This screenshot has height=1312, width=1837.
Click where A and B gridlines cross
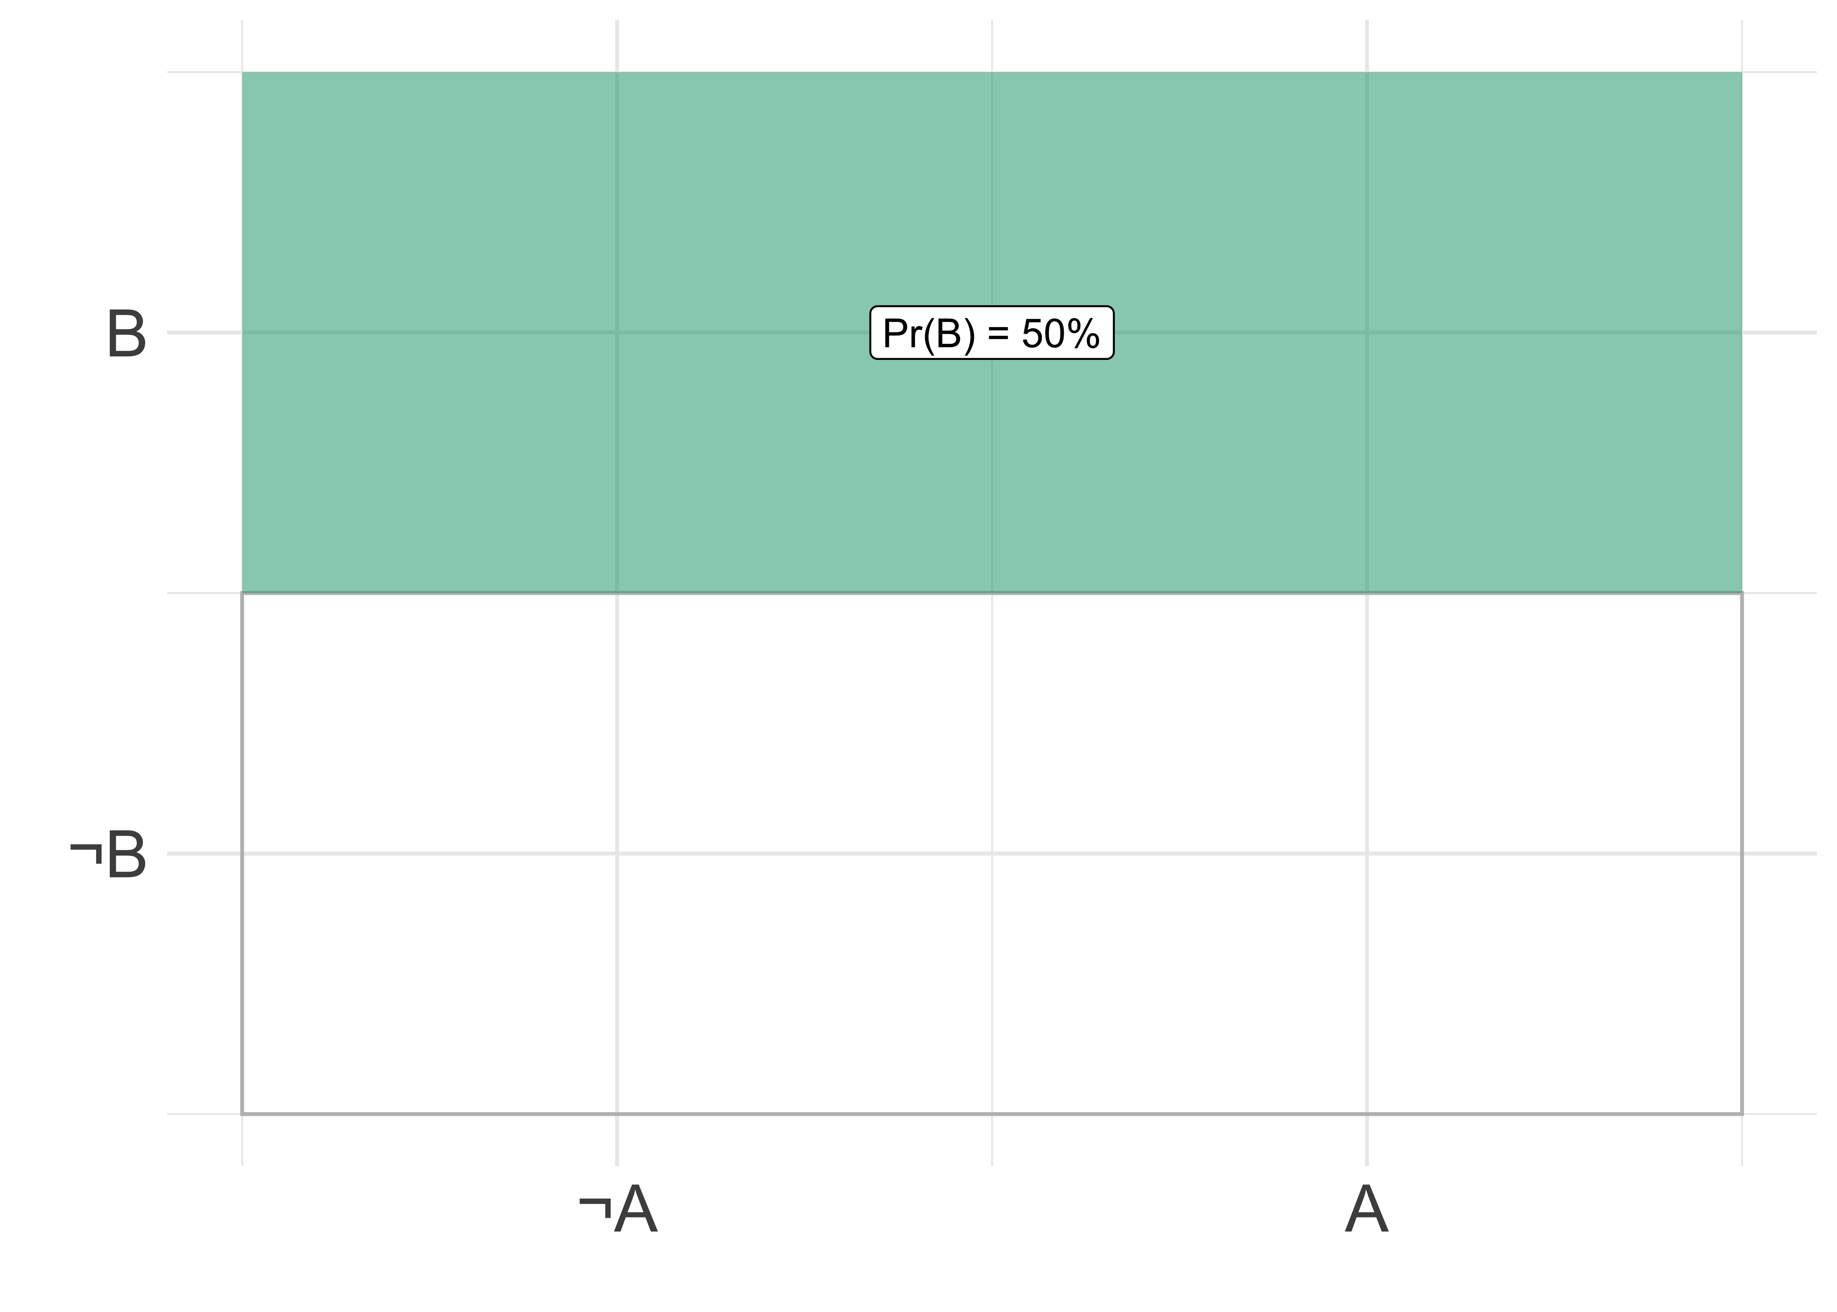click(1367, 332)
